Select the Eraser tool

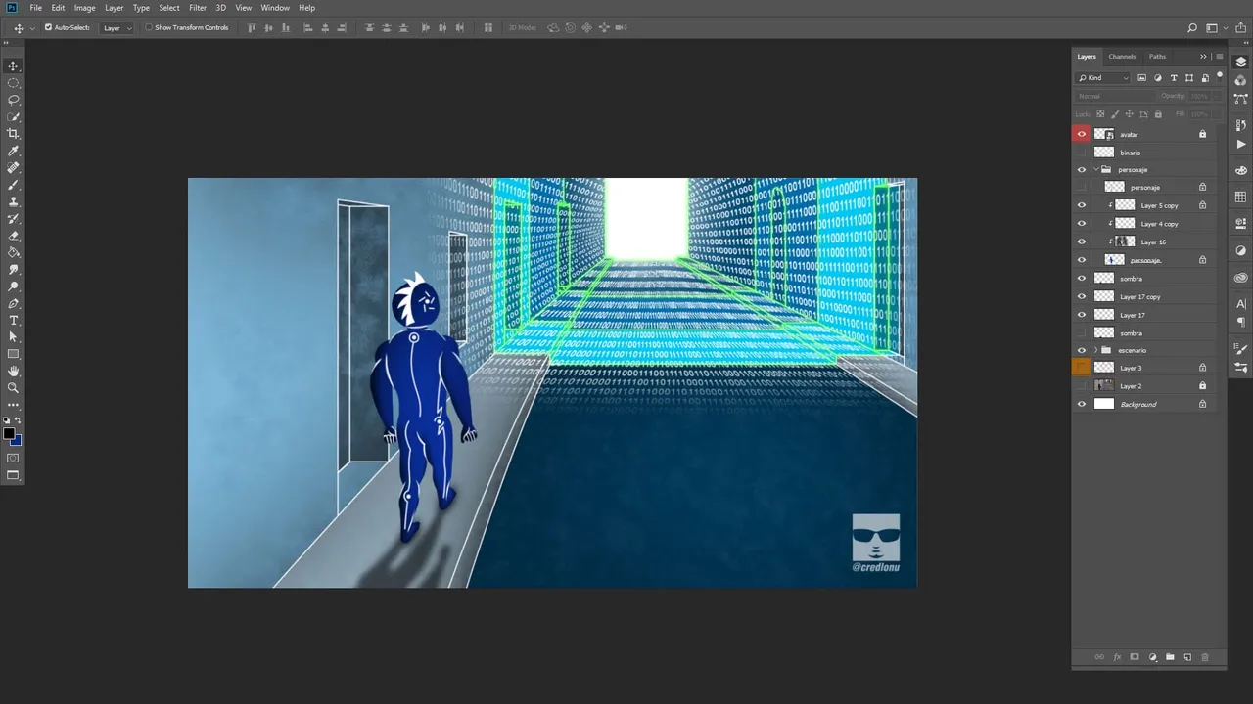[13, 236]
